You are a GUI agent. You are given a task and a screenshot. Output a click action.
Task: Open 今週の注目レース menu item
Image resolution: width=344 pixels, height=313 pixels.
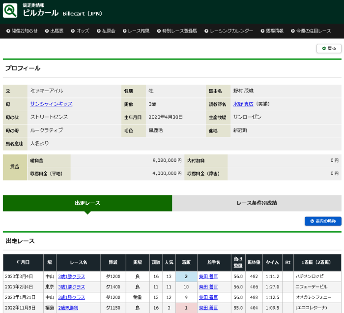click(x=314, y=31)
